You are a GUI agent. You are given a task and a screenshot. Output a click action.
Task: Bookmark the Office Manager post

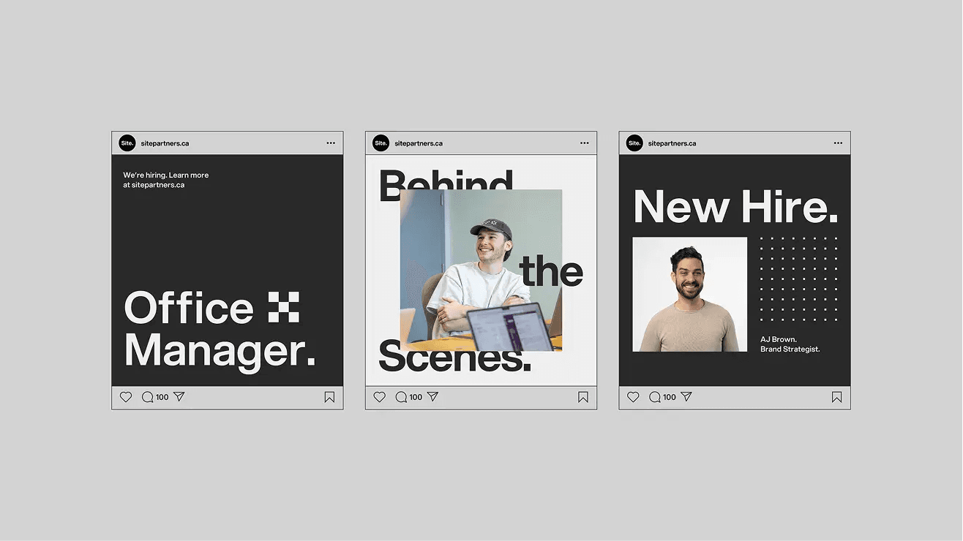click(329, 397)
